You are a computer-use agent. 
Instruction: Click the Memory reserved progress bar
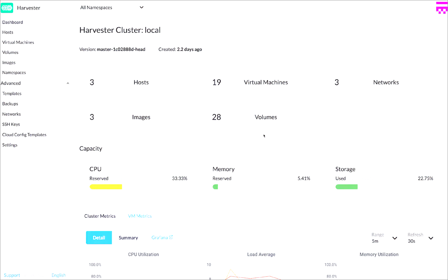215,187
